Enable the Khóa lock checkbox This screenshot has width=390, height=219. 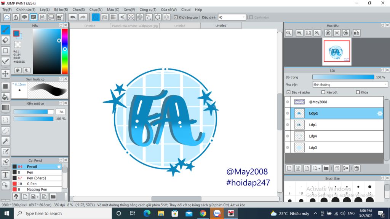(358, 92)
